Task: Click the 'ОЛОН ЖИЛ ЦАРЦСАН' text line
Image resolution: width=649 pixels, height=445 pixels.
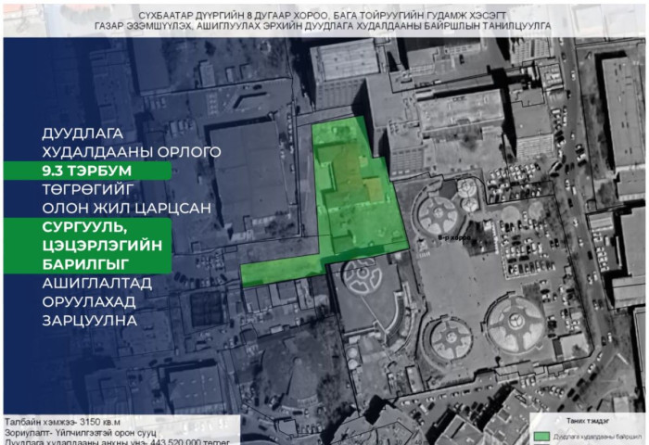Action: coord(127,208)
